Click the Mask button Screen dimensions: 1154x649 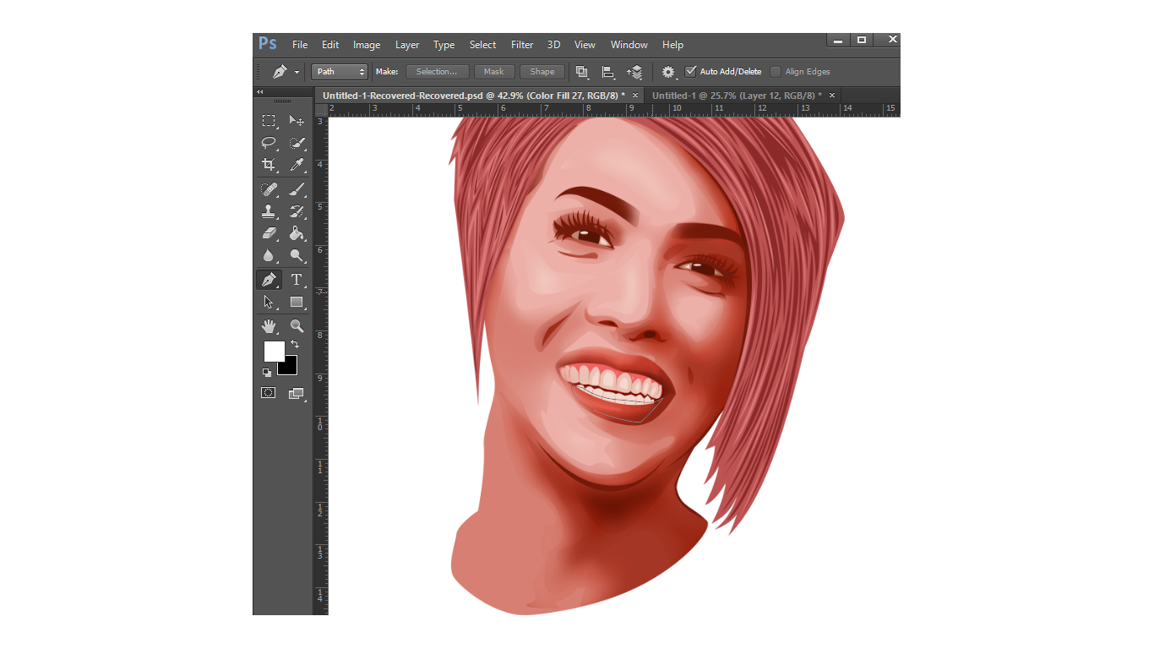494,72
